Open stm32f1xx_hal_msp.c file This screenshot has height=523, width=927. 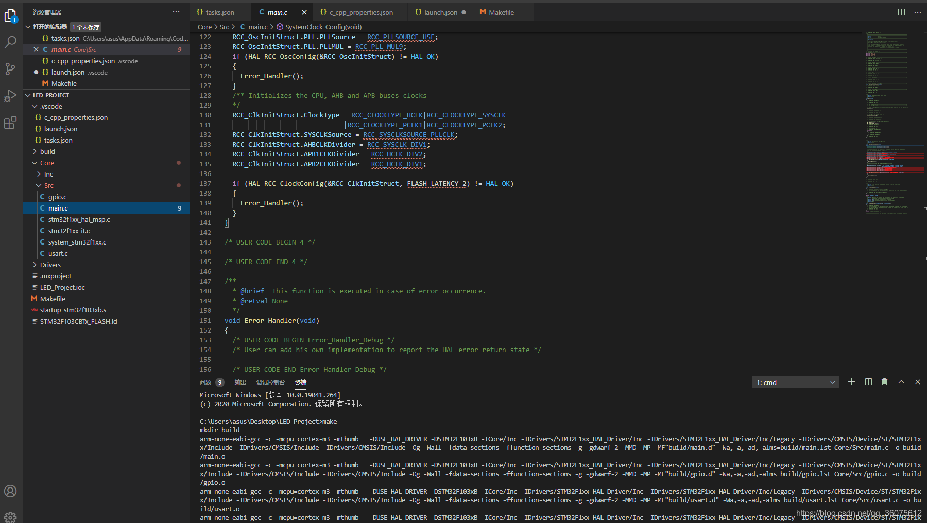point(106,219)
